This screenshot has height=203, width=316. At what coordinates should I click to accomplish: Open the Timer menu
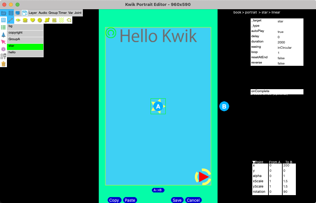click(x=62, y=13)
